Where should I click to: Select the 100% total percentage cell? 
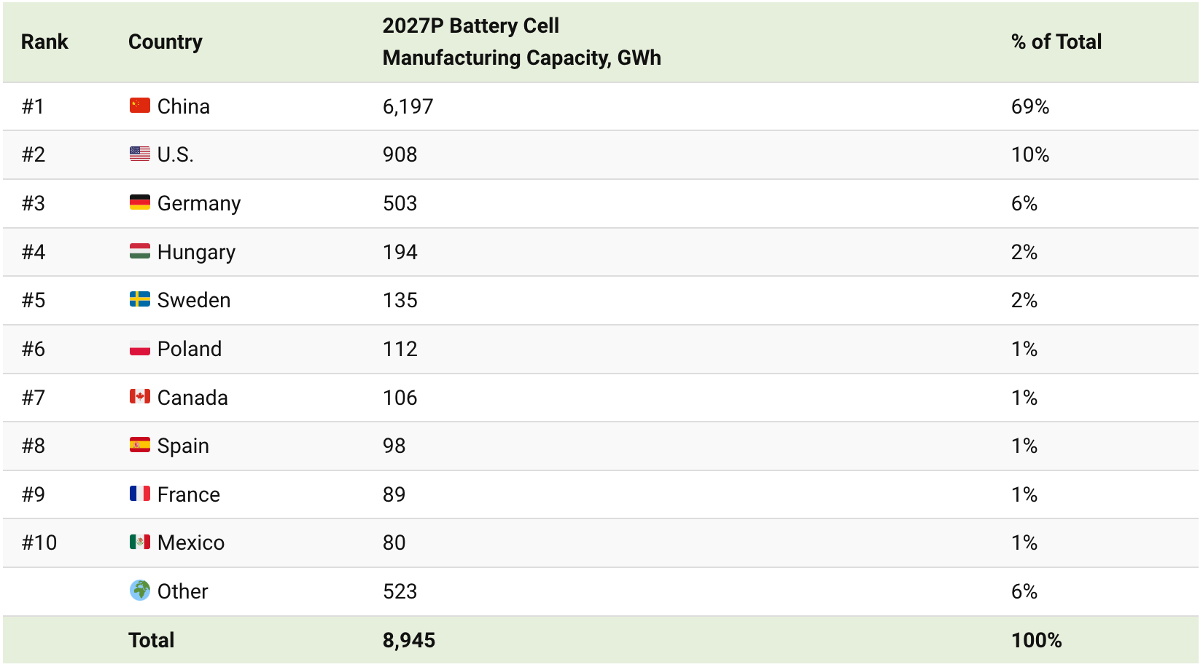point(1036,640)
